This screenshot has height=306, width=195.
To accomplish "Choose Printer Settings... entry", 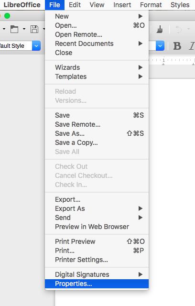I will (x=97, y=260).
